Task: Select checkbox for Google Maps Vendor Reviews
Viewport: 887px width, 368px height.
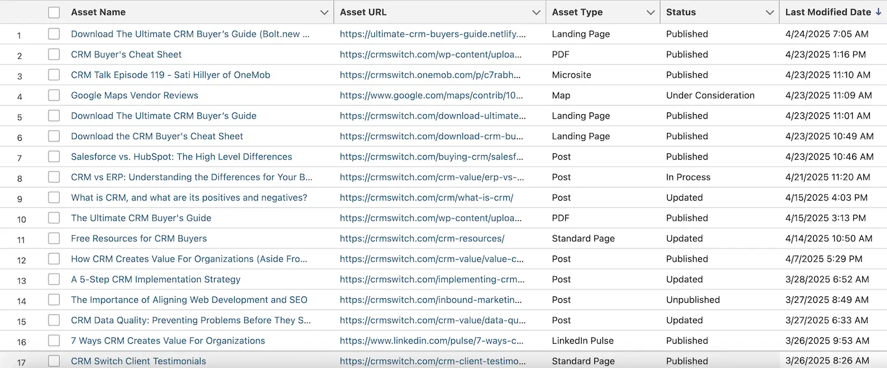Action: tap(54, 95)
